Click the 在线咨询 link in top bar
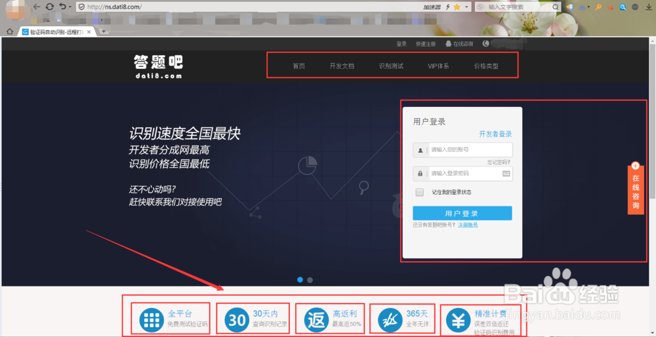Image resolution: width=656 pixels, height=337 pixels. [x=459, y=44]
